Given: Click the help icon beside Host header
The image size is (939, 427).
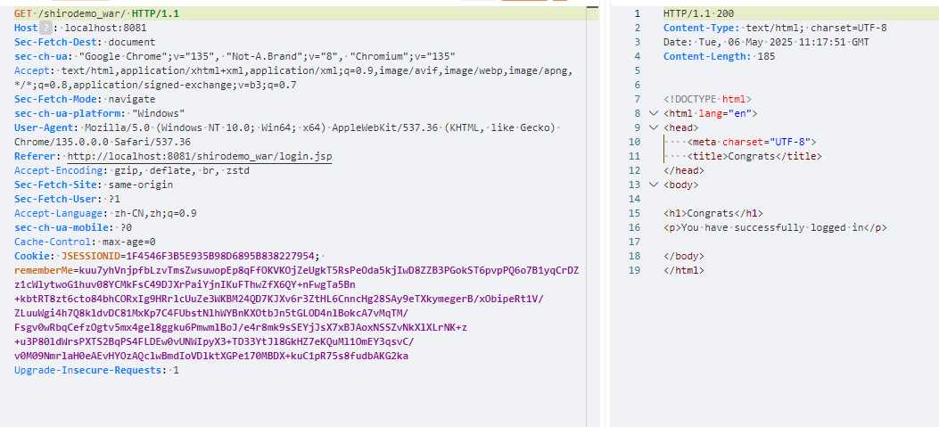Looking at the screenshot, I should tap(46, 28).
